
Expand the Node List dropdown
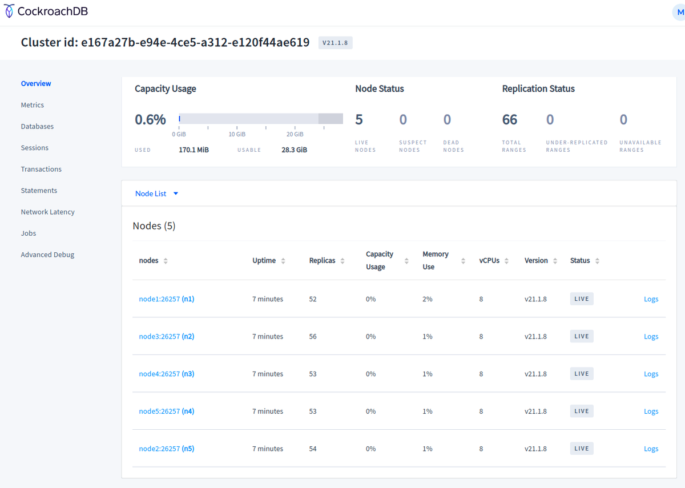157,193
